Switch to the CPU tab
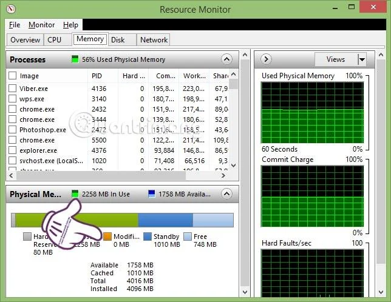The height and width of the screenshot is (302, 391). pyautogui.click(x=55, y=40)
